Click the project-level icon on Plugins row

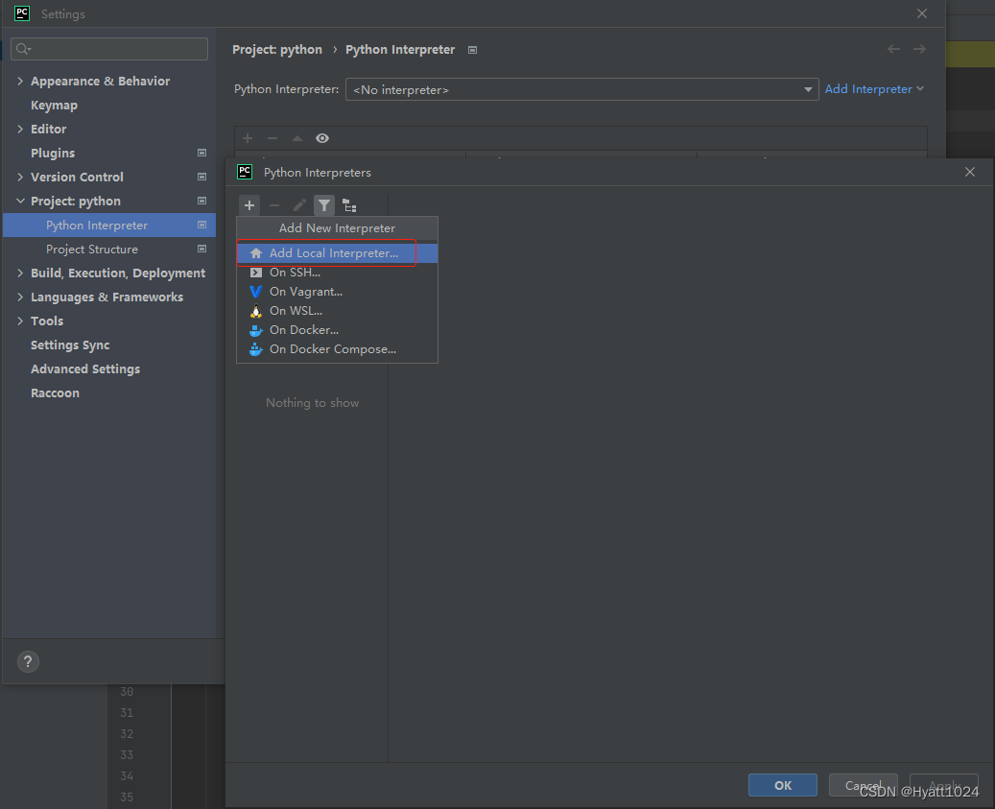coord(201,153)
